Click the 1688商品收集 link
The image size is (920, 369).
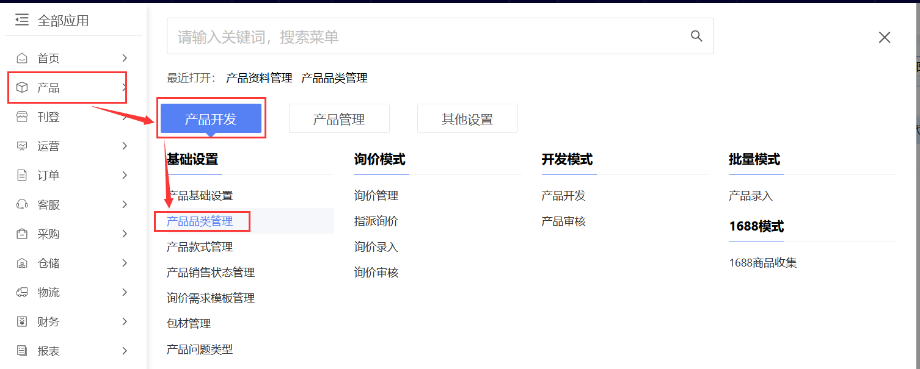763,262
